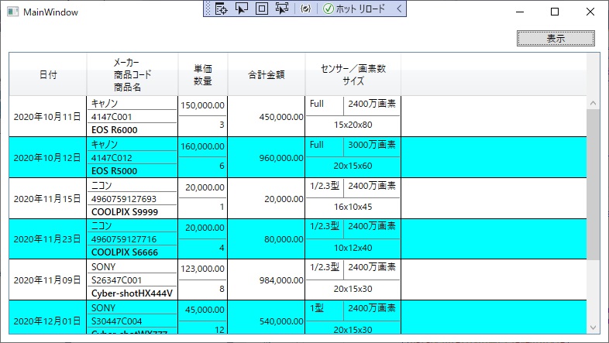609x343 pixels.
Task: Click the EOS R6000 product name
Action: pos(114,130)
